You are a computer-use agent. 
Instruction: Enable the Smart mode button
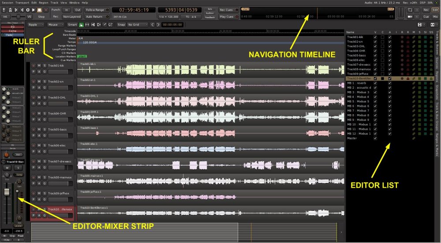72,25
